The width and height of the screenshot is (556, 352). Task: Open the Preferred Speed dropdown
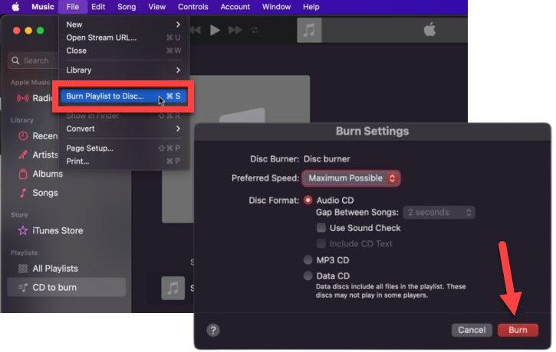tap(351, 178)
